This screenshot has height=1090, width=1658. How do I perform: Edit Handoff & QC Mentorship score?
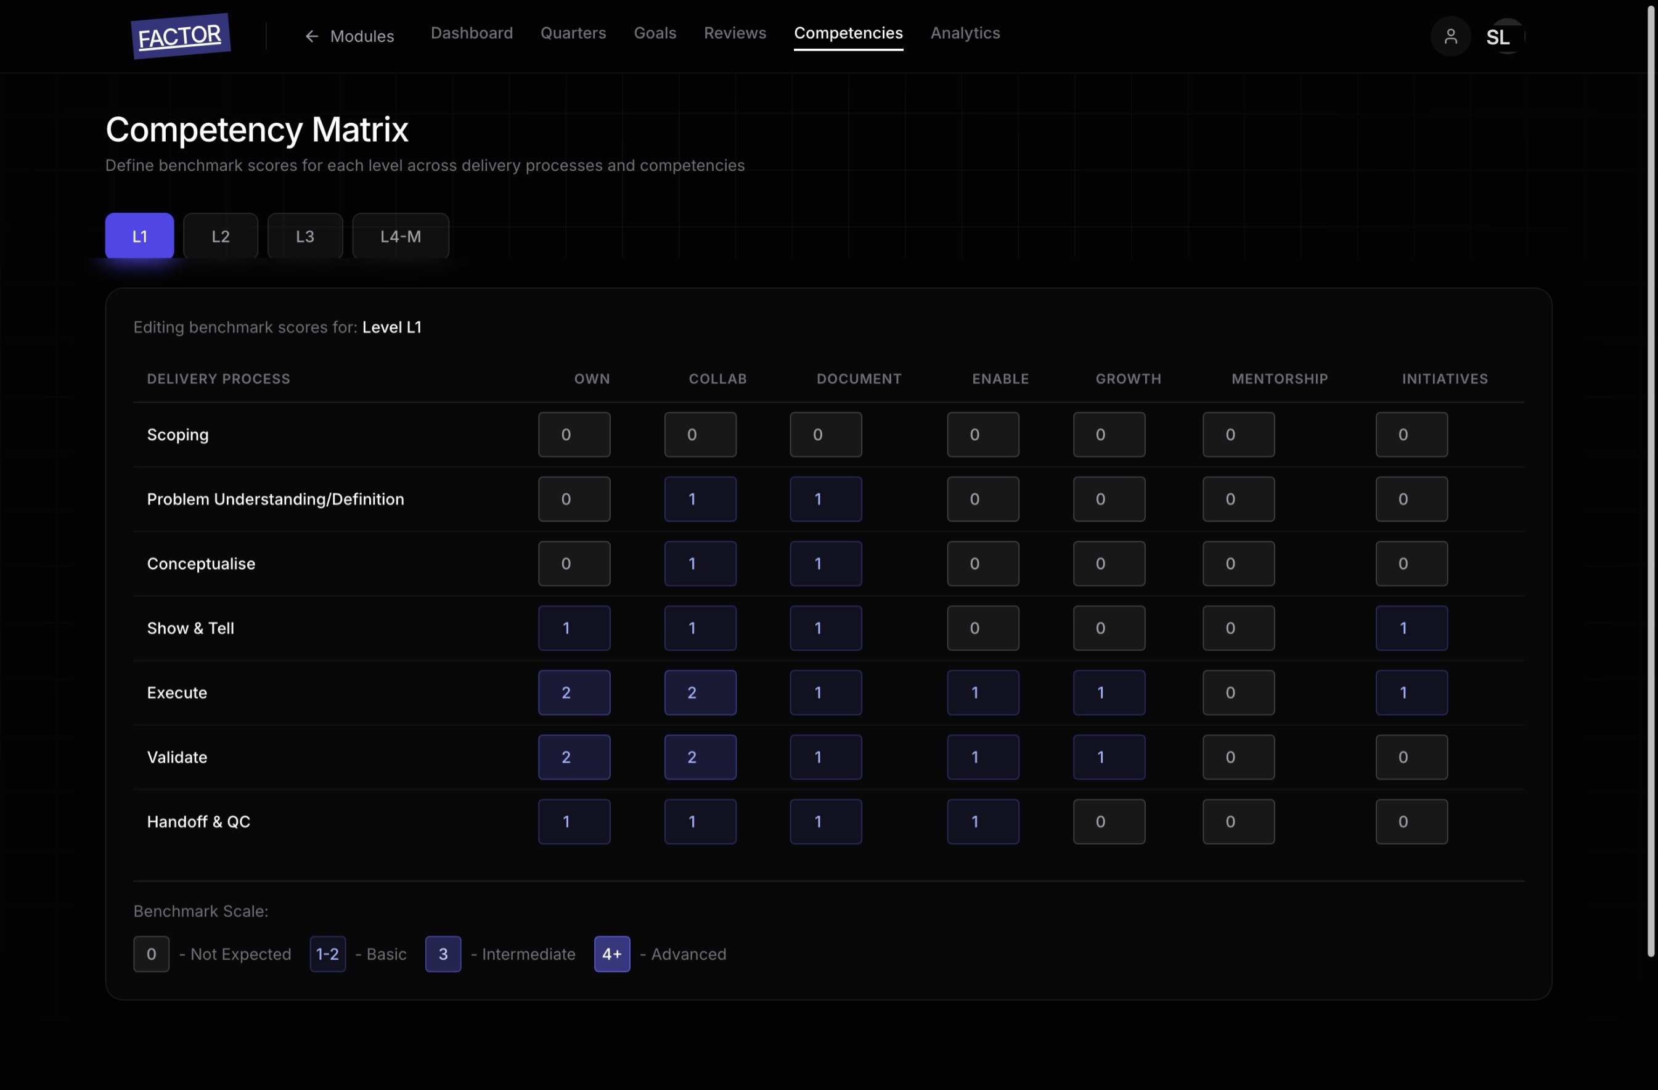pyautogui.click(x=1239, y=822)
